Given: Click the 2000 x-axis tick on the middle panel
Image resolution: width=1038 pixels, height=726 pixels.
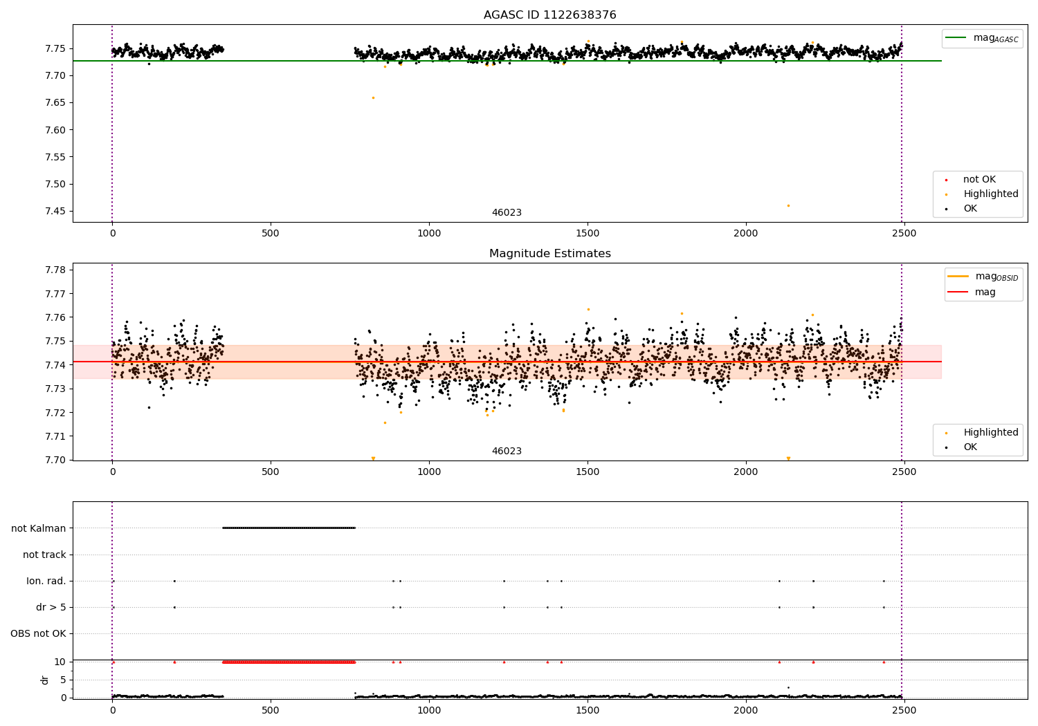Looking at the screenshot, I should click(746, 472).
